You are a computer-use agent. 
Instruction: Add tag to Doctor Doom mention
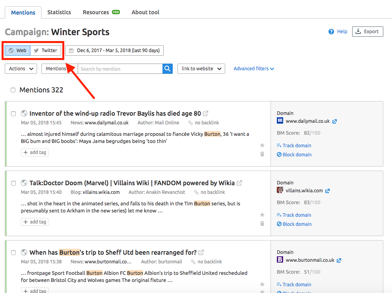(35, 222)
